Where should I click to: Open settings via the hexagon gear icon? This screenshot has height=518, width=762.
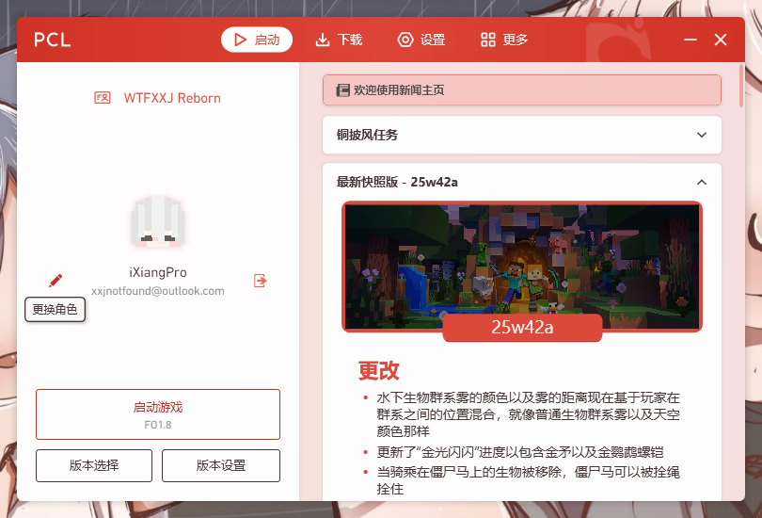(x=405, y=40)
